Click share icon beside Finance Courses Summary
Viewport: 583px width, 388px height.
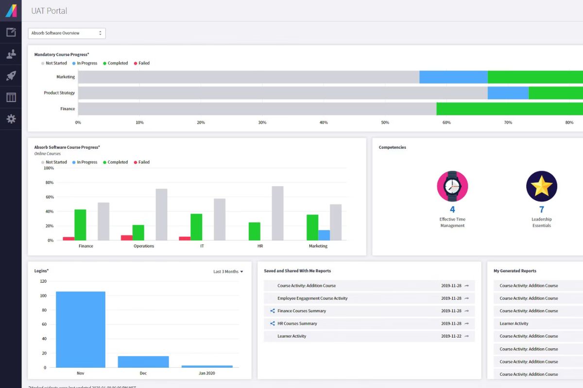(x=272, y=311)
